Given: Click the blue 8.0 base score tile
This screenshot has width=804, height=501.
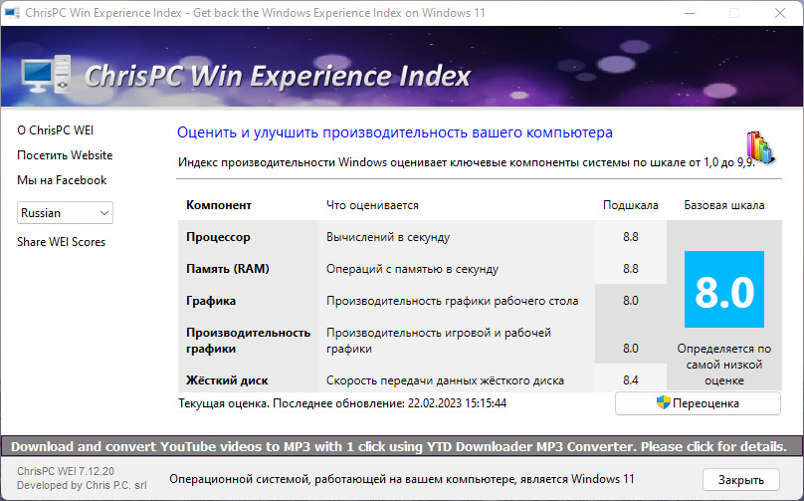Looking at the screenshot, I should [x=723, y=290].
